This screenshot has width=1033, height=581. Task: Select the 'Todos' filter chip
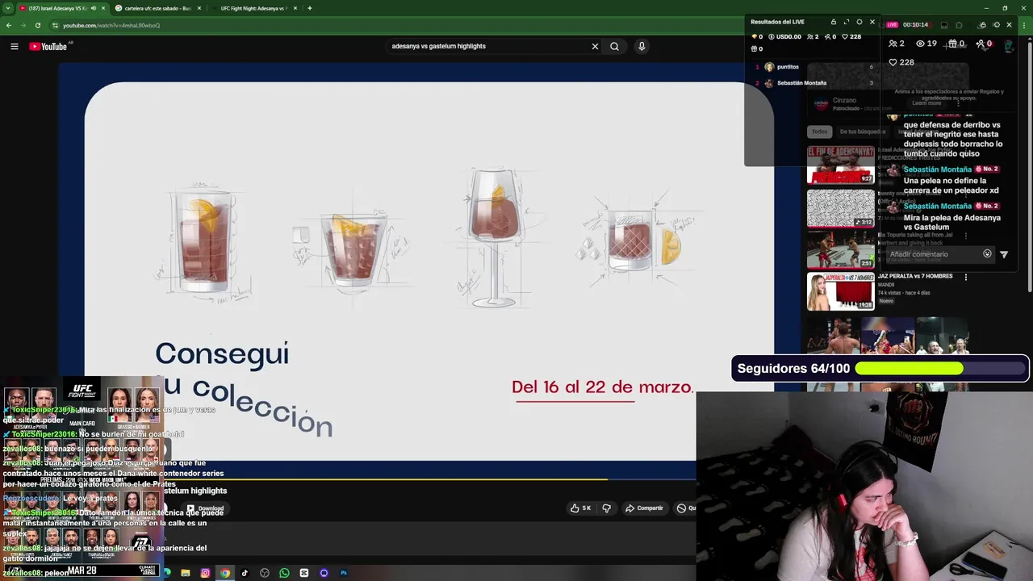point(820,132)
